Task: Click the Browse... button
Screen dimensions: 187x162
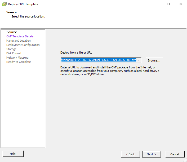Action: (154, 60)
